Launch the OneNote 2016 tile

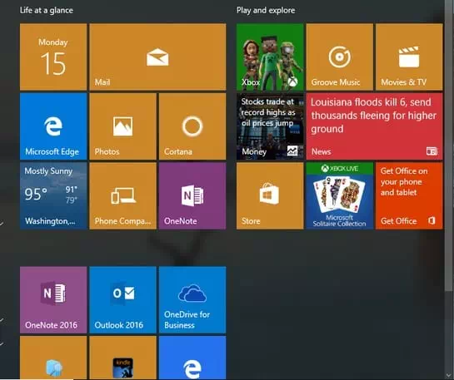(x=53, y=300)
